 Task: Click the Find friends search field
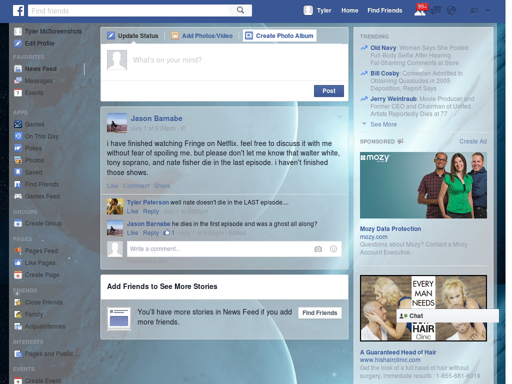coord(128,10)
